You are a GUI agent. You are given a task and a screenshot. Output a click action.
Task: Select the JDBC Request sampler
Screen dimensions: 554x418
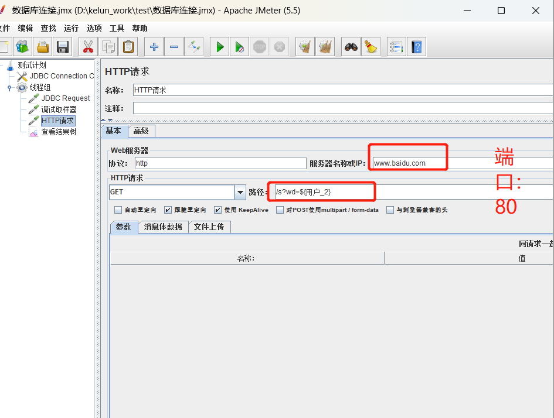coord(59,98)
